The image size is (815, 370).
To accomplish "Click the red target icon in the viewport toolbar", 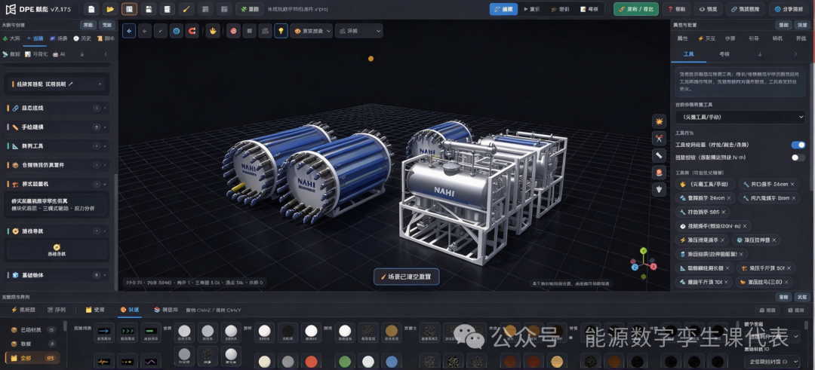I will 234,31.
